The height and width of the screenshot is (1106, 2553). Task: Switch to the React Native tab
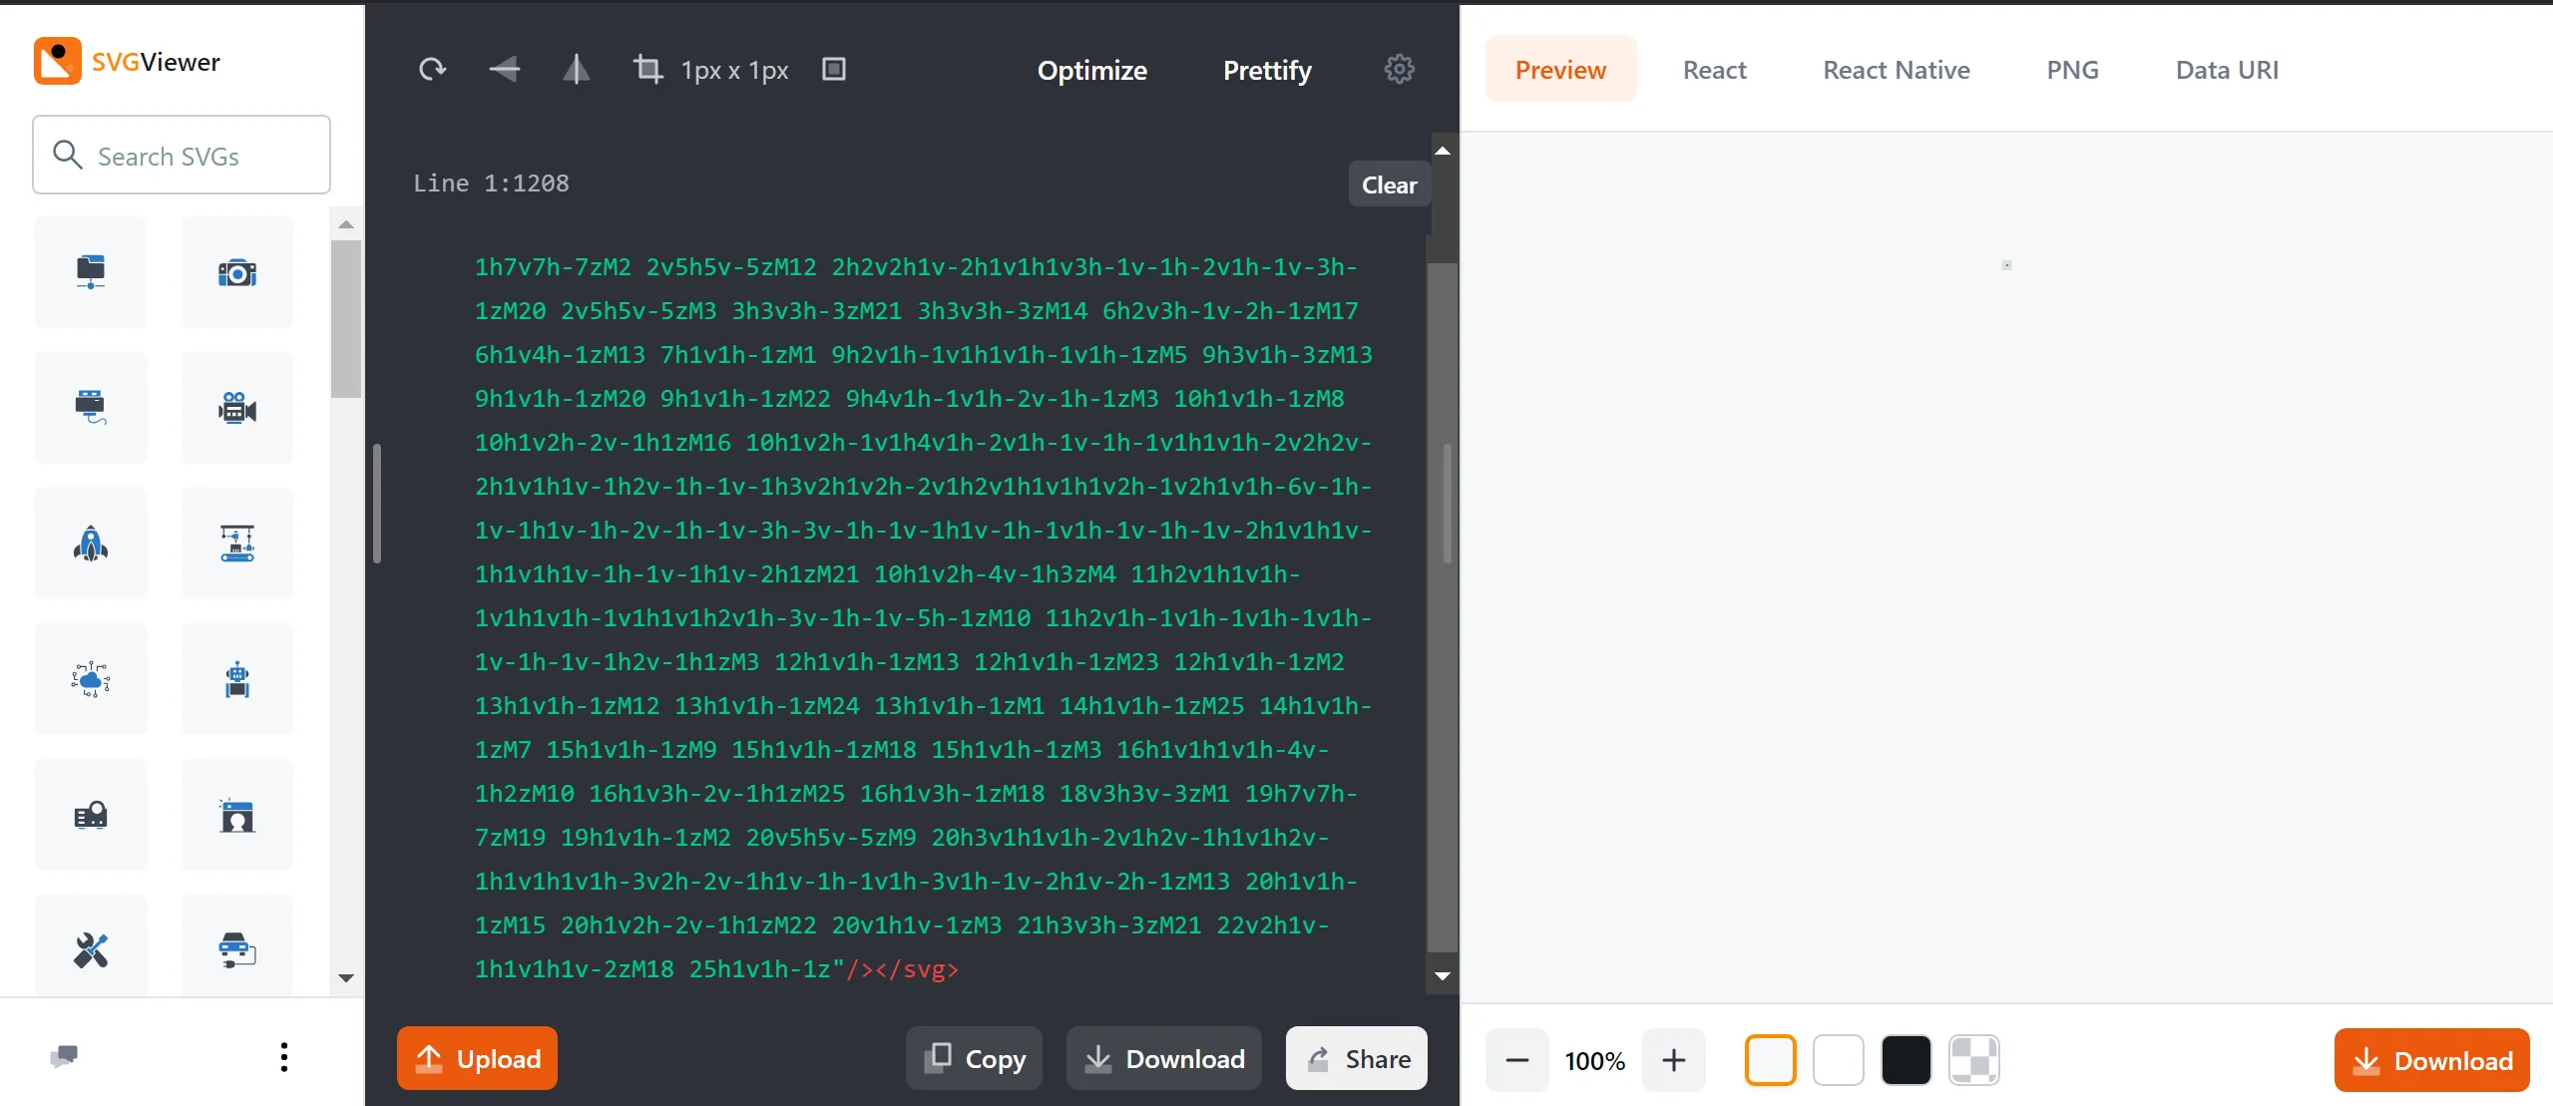coord(1896,70)
